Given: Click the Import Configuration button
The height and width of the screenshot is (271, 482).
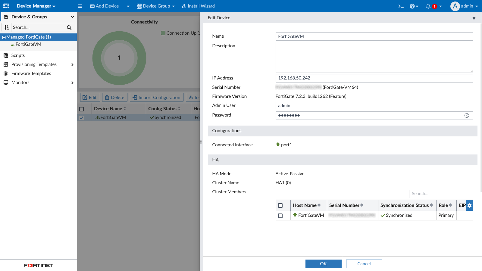Looking at the screenshot, I should pos(156,97).
